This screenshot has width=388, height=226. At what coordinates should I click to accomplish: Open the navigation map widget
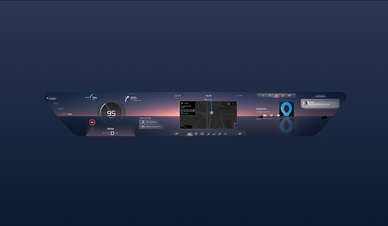208,115
